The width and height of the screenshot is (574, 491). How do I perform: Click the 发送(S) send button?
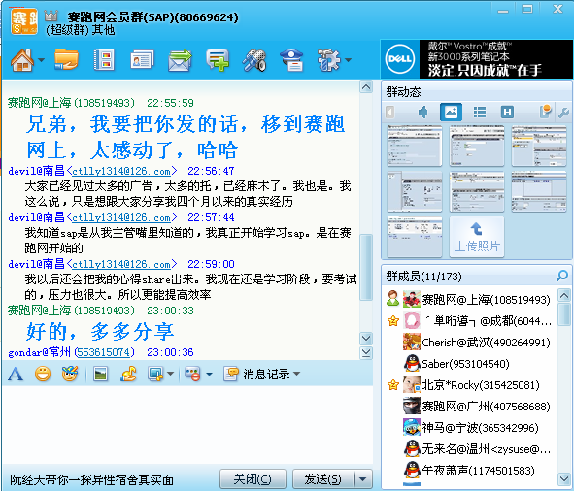click(322, 478)
